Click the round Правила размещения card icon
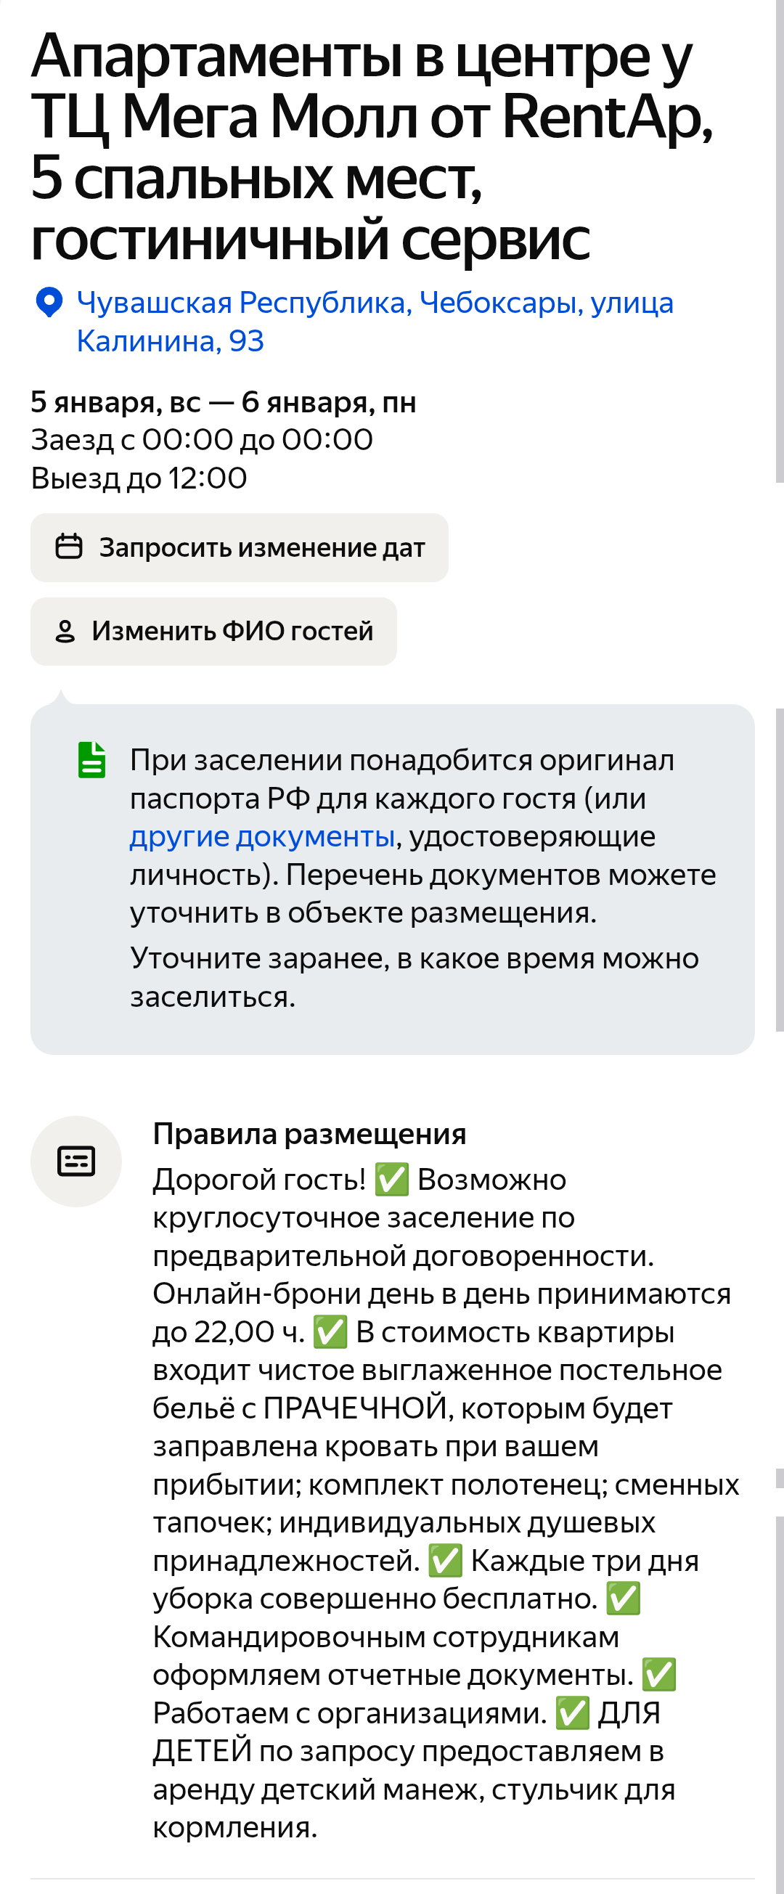784x1894 pixels. coord(75,1161)
